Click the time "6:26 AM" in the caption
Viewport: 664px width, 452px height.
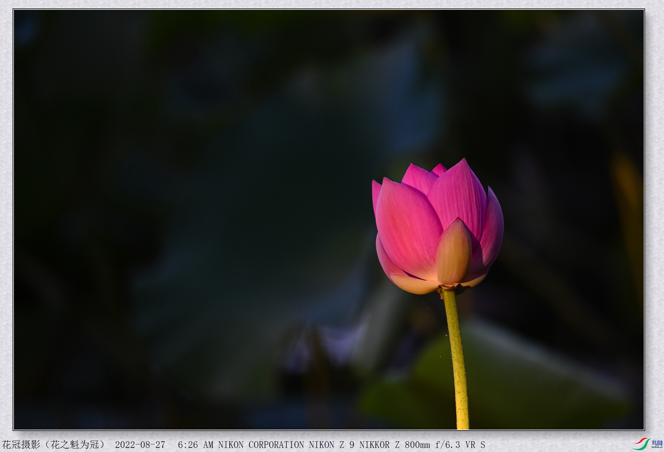[195, 445]
